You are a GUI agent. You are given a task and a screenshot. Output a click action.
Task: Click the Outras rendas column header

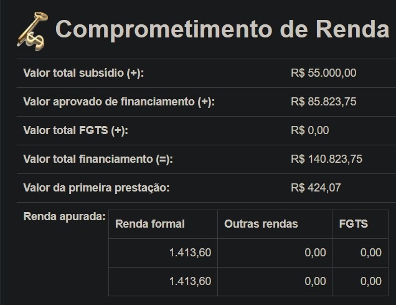coord(261,224)
